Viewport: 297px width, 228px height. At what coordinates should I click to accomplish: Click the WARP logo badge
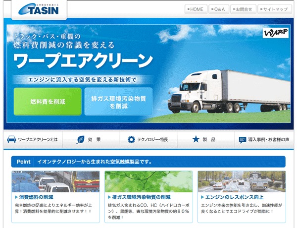pyautogui.click(x=275, y=33)
